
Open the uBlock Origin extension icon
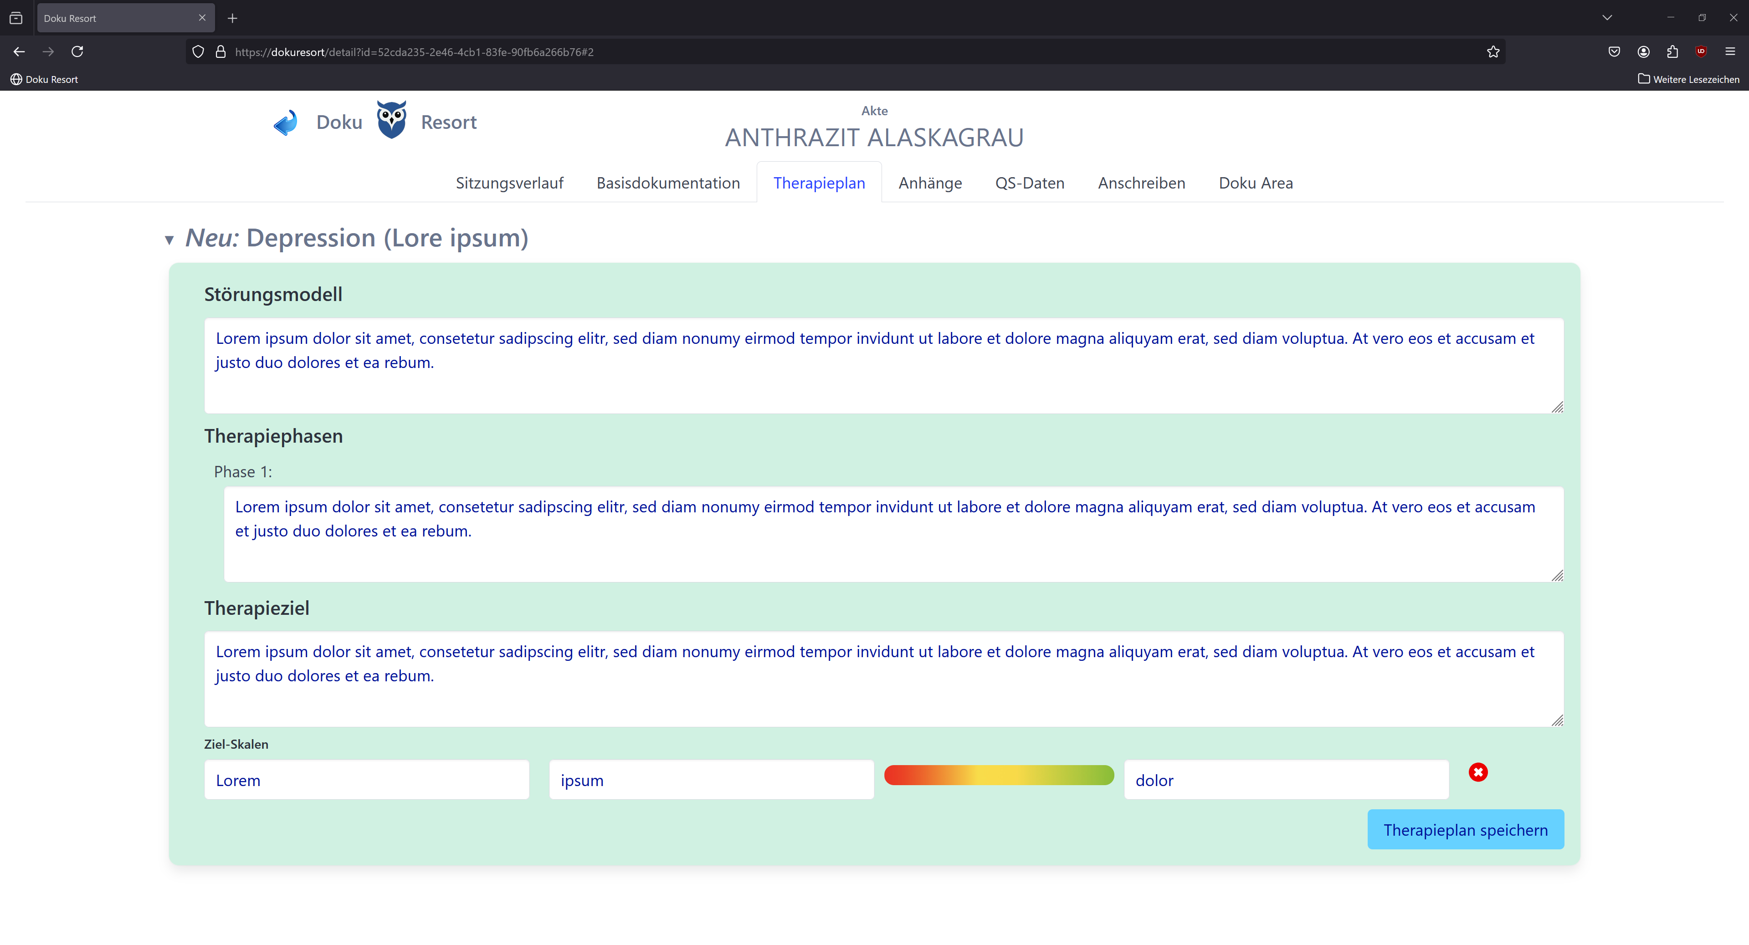pos(1701,51)
